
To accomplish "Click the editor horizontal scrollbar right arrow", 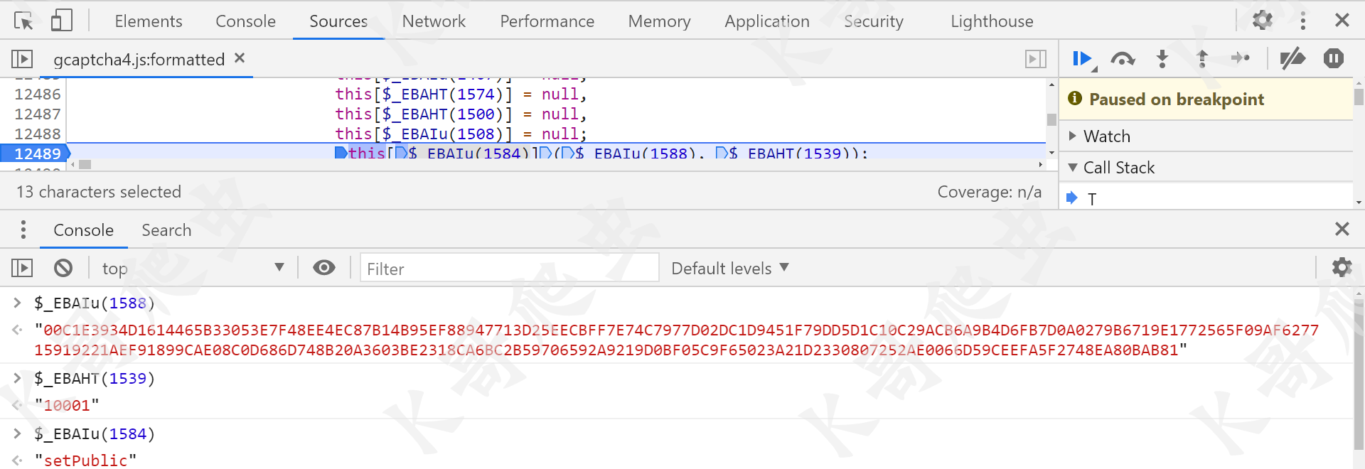I will click(x=1040, y=165).
